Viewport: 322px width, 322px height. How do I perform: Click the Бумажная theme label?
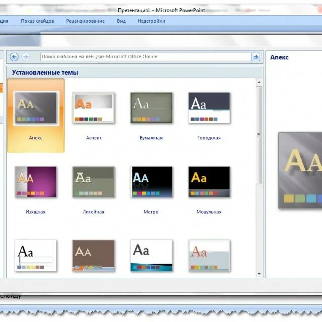point(151,138)
